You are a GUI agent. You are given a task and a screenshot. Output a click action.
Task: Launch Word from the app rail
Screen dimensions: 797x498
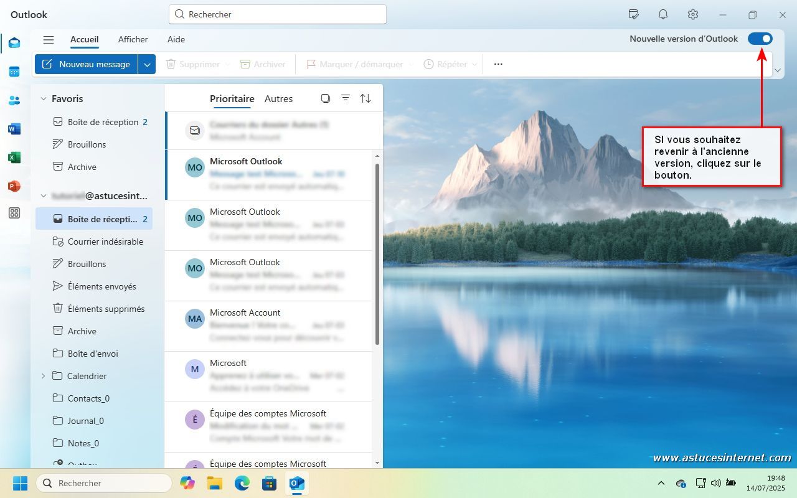coord(14,129)
